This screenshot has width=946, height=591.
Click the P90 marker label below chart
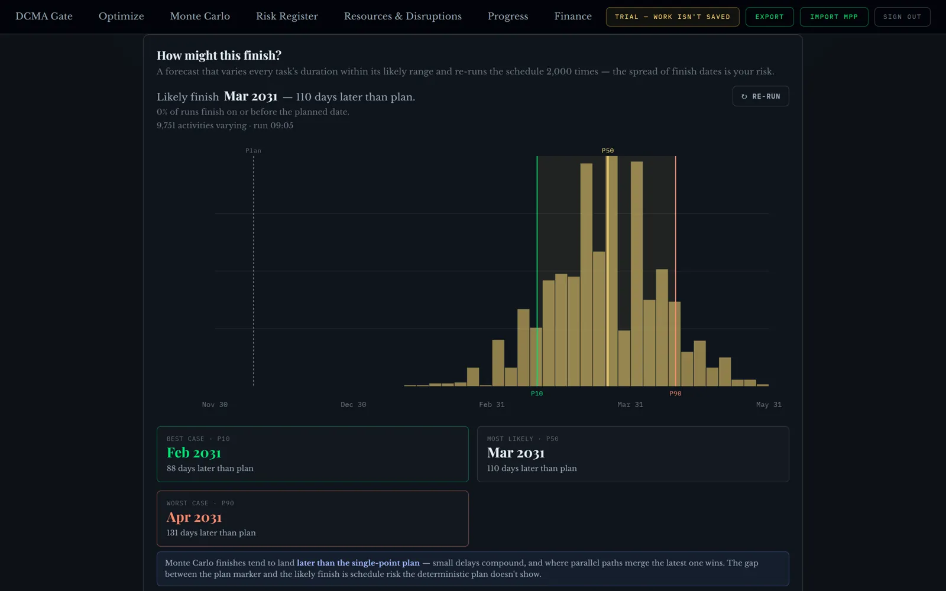pos(675,394)
